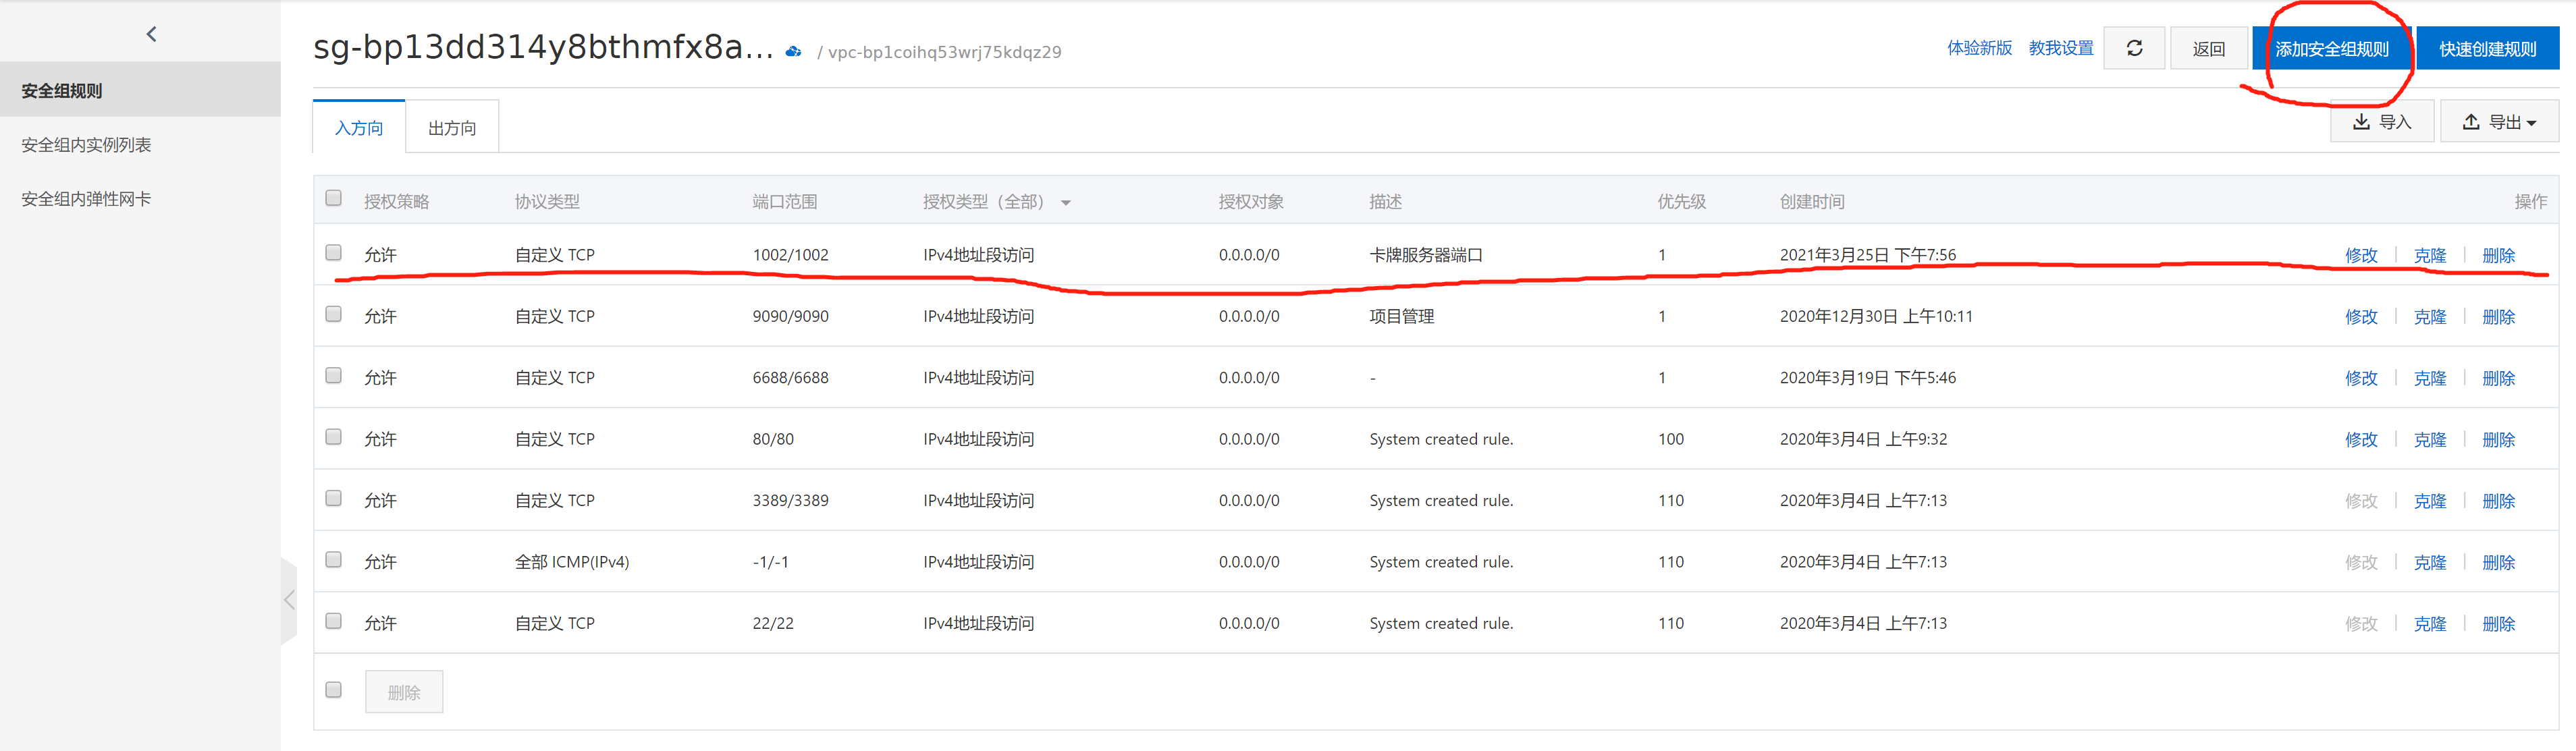
Task: Collapse sidebar using left edge handle
Action: [289, 600]
